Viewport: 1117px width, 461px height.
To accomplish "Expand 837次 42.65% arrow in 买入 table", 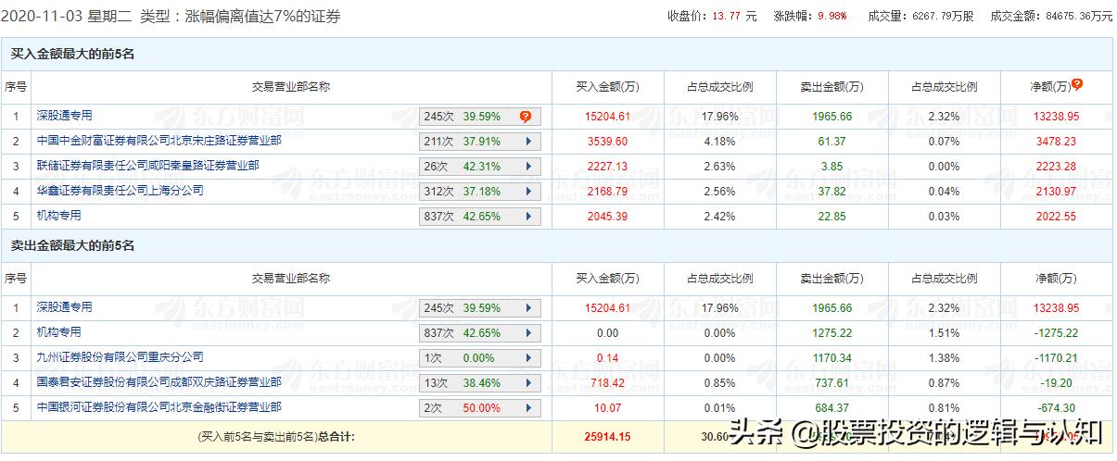I will (x=528, y=217).
